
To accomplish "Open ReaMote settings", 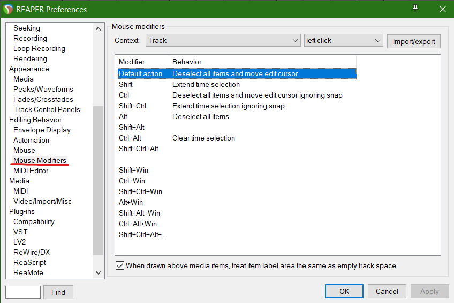I will [x=28, y=272].
